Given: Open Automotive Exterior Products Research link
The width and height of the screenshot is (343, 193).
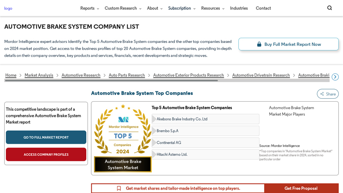Looking at the screenshot, I should point(189,75).
